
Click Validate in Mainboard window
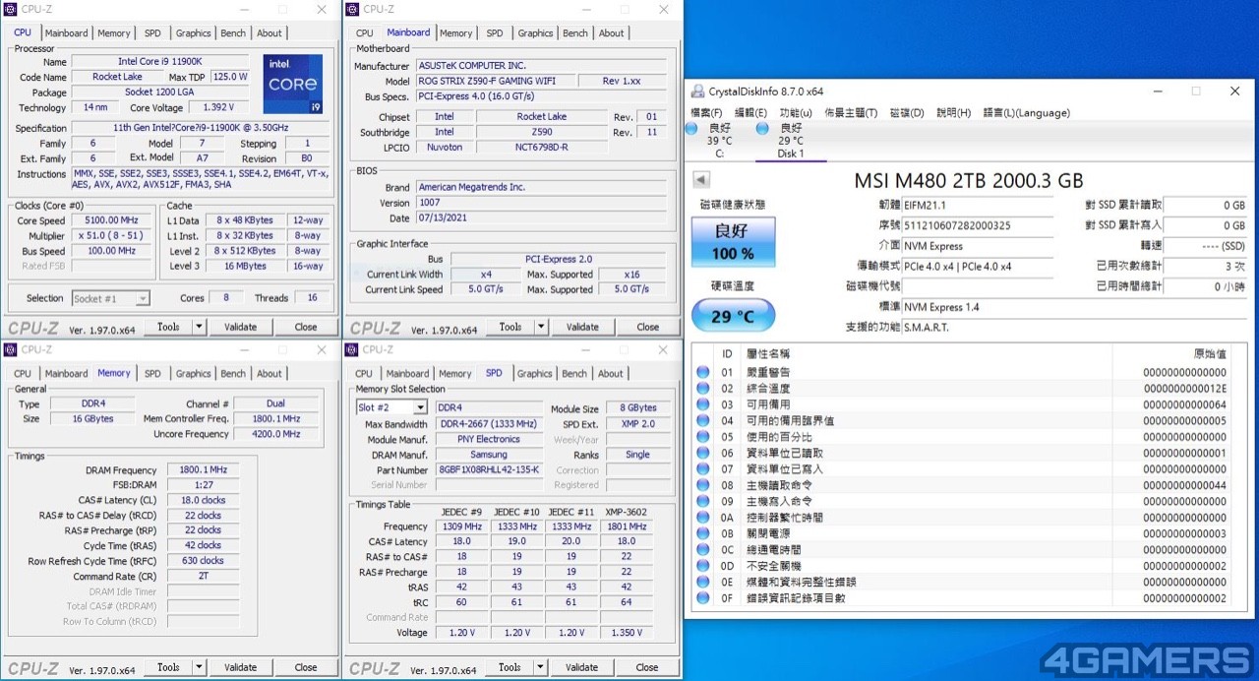pos(582,327)
